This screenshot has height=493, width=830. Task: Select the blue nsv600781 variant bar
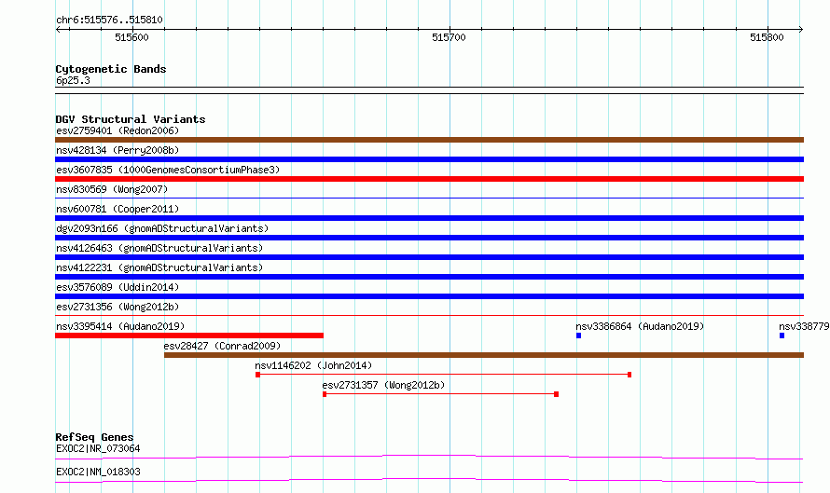[429, 218]
